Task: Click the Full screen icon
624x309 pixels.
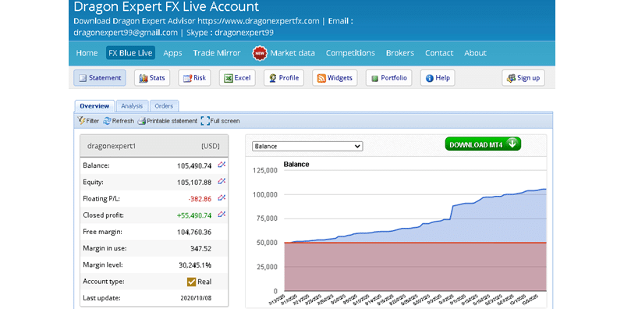Action: (205, 121)
